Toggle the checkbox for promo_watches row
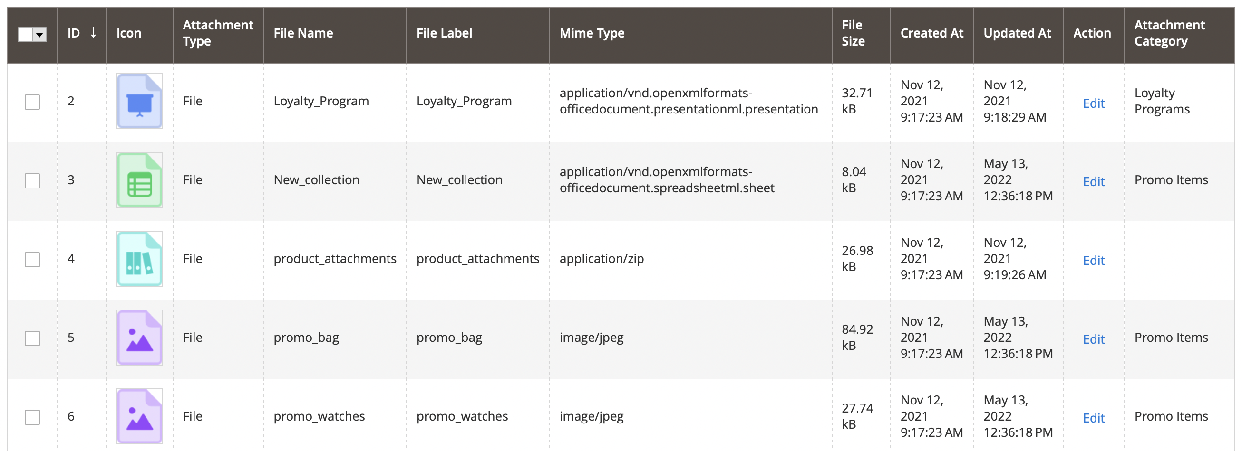The image size is (1242, 451). (32, 417)
